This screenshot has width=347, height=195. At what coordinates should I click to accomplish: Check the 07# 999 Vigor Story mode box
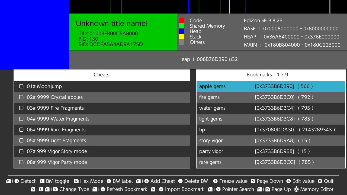point(21,151)
